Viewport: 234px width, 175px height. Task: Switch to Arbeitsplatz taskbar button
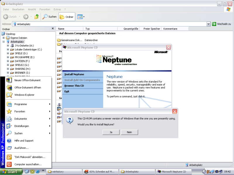[137, 172]
